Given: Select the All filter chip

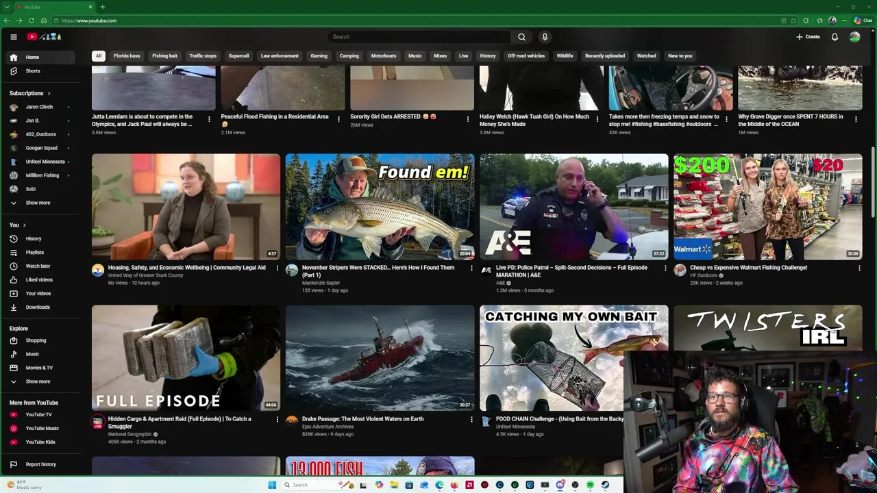Looking at the screenshot, I should coord(99,56).
